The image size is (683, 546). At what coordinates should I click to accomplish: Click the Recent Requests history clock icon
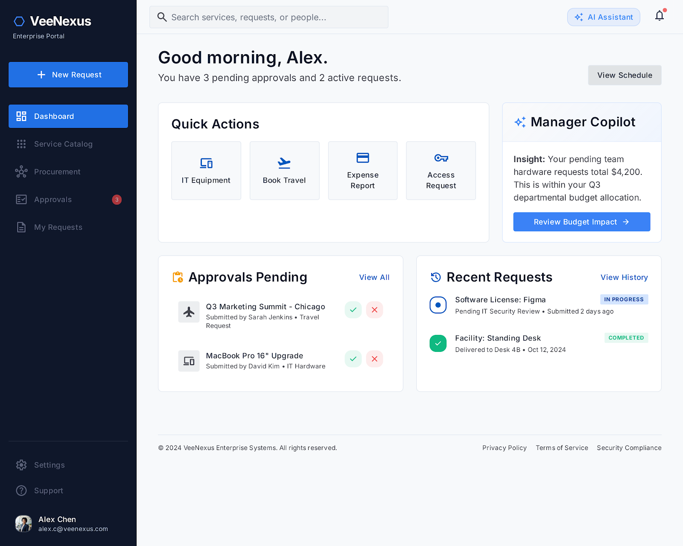pos(435,277)
